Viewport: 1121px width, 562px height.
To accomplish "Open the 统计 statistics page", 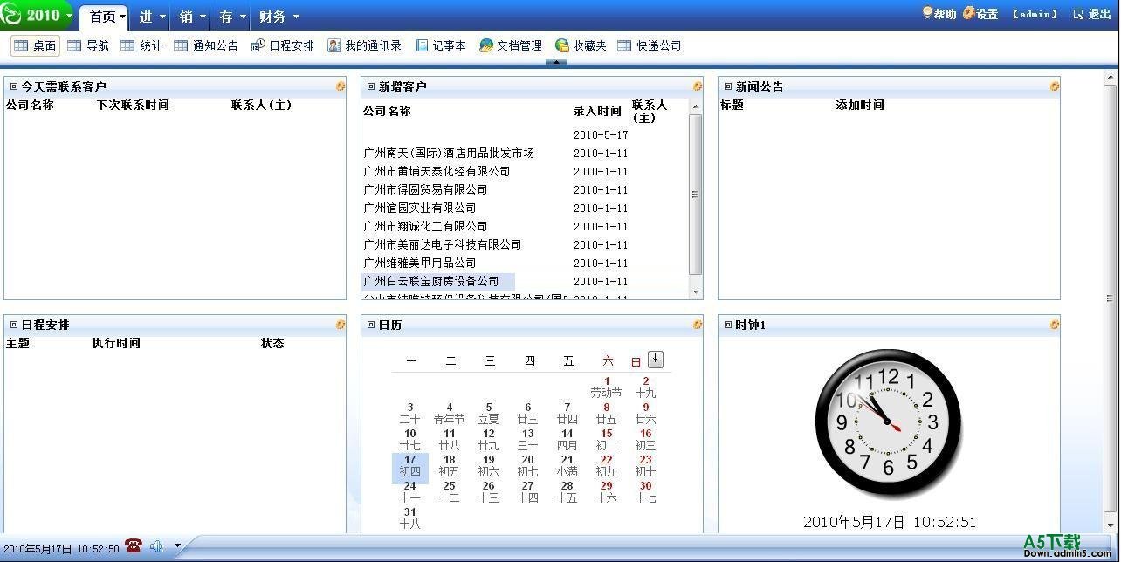I will [x=141, y=46].
